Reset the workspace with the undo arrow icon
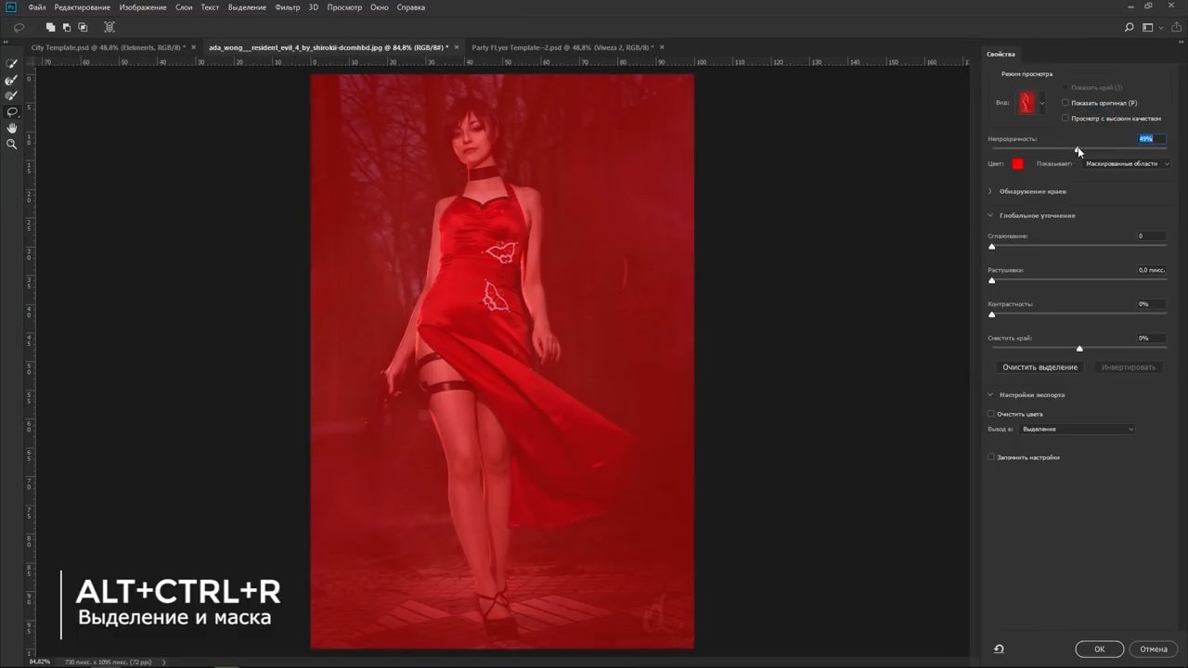The width and height of the screenshot is (1188, 668). [999, 649]
